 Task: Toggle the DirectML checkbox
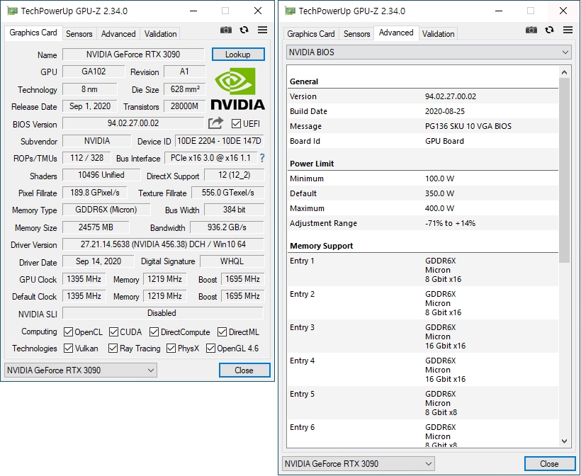[222, 332]
